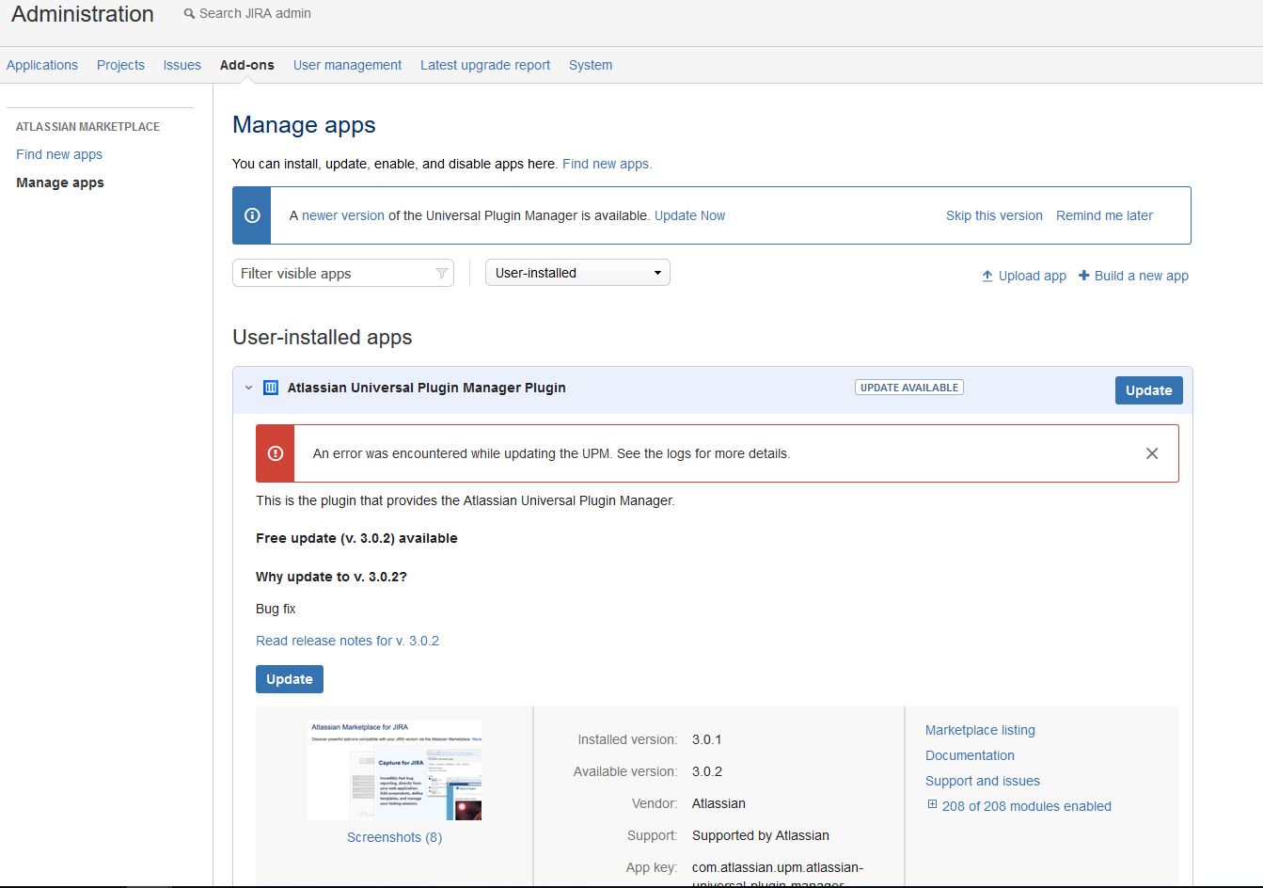Viewport: 1263px width, 888px height.
Task: Click the Free update (v. 3.0.2) available text
Action: [x=356, y=538]
